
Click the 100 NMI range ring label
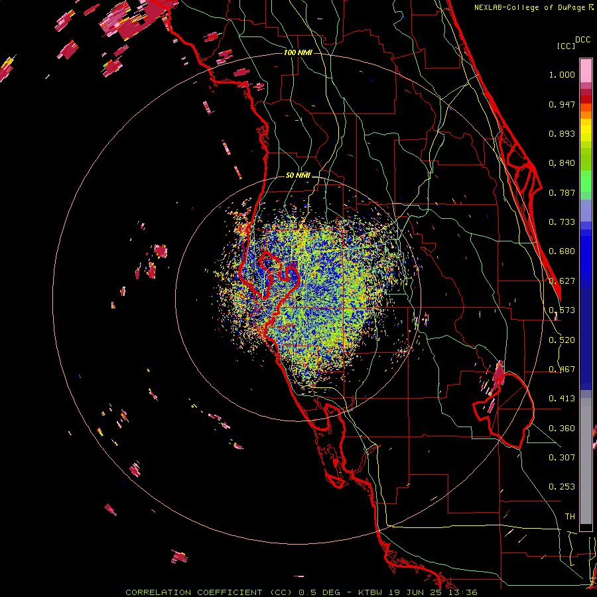298,52
